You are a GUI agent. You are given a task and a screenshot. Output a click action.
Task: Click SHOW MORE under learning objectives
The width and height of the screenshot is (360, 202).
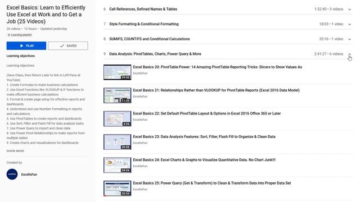coord(15,151)
